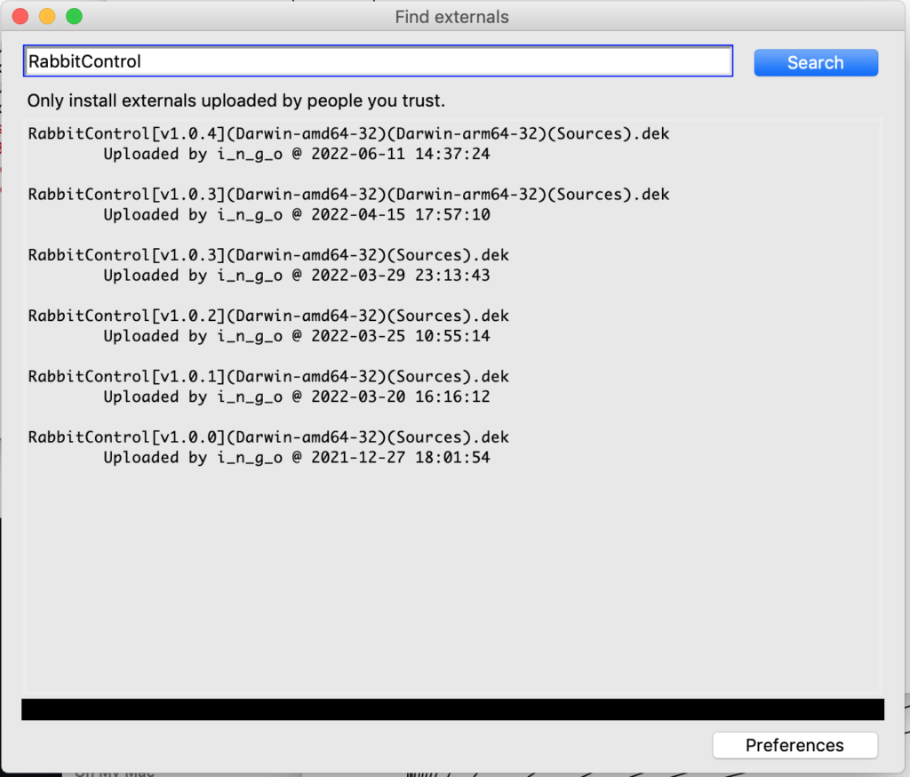The image size is (910, 777).
Task: Minimize the Find externals window
Action: pos(47,16)
